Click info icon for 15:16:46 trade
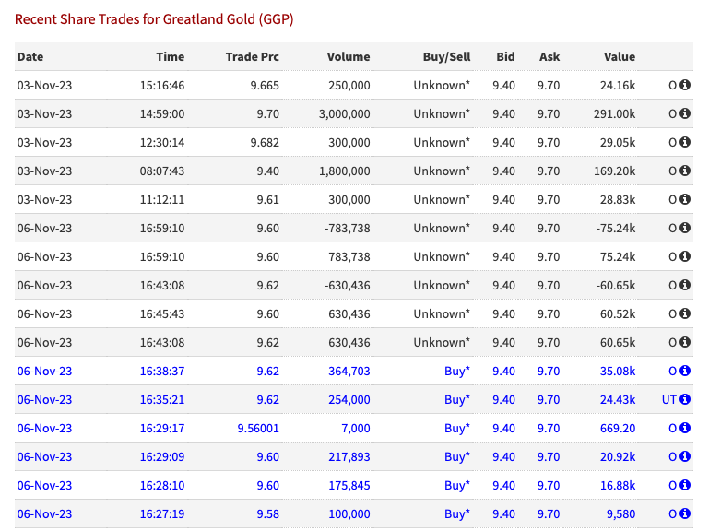This screenshot has height=531, width=709. (x=685, y=85)
